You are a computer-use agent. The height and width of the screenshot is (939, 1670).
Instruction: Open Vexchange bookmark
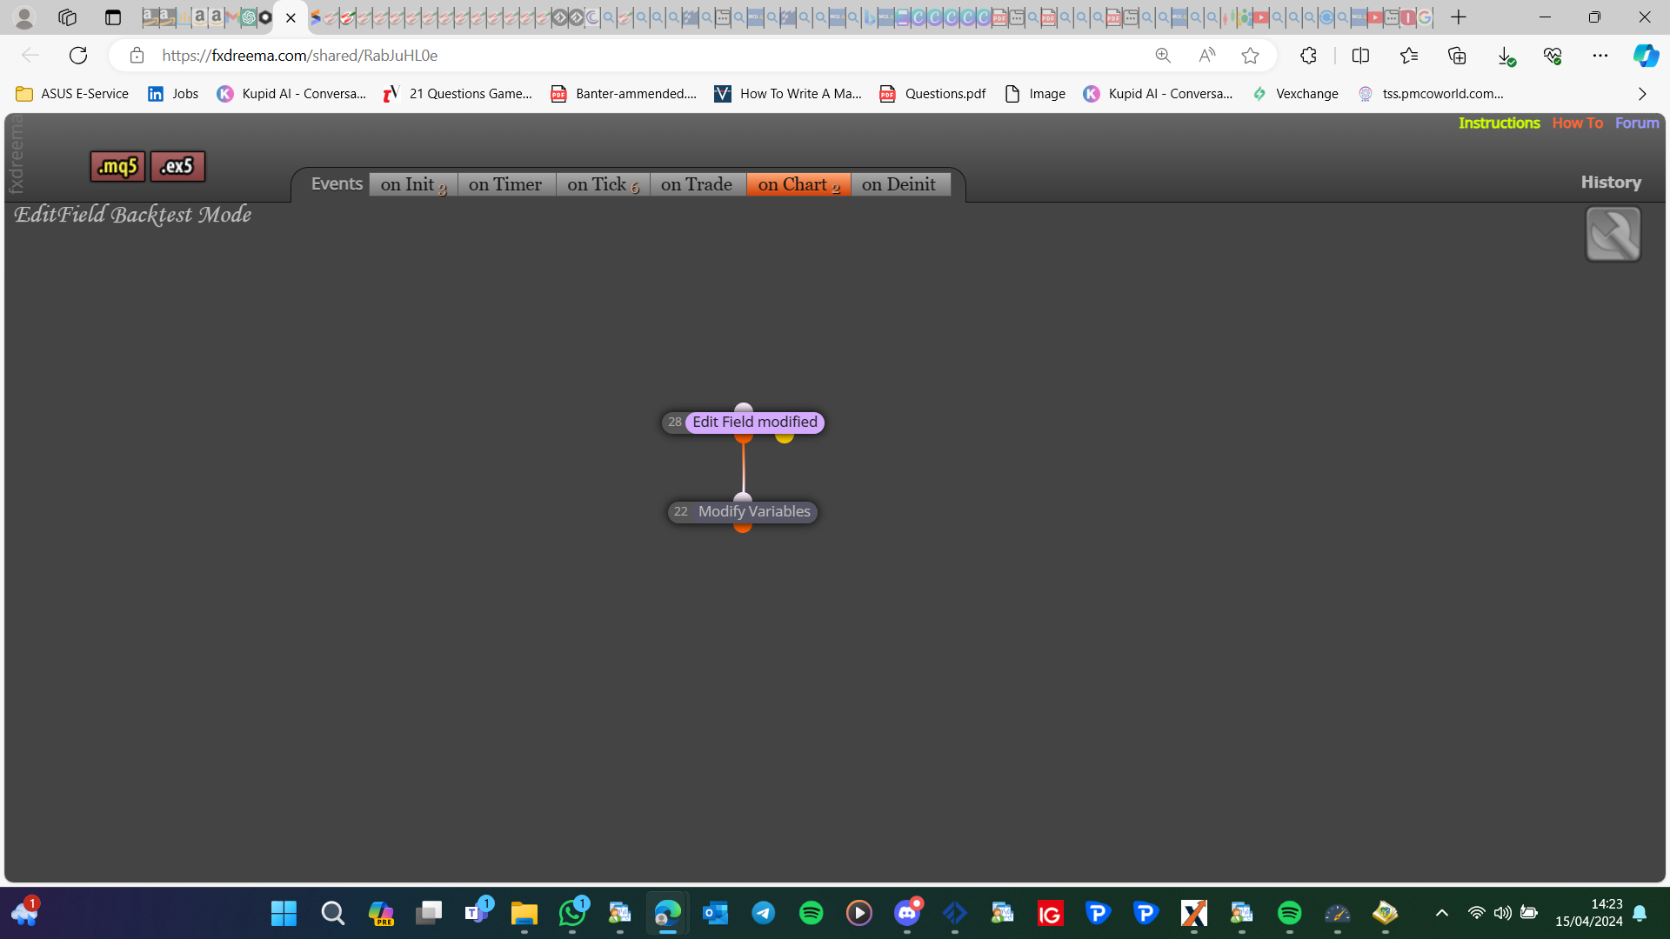pos(1295,94)
